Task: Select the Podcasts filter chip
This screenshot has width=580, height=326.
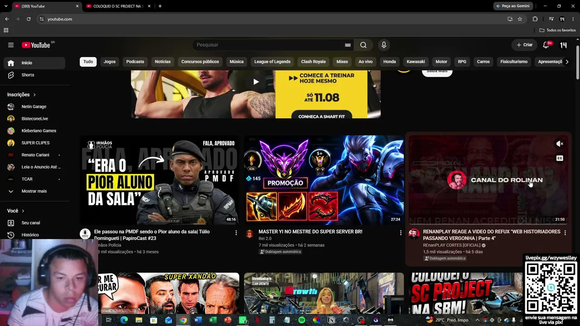Action: (x=135, y=62)
